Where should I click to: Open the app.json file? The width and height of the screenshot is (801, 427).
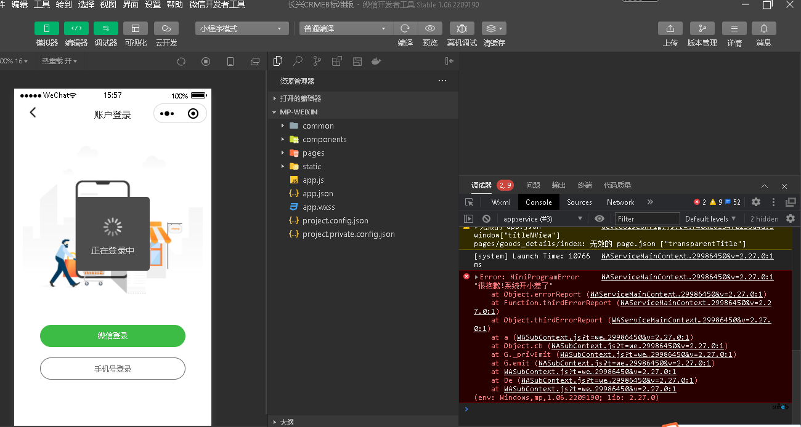point(363,193)
